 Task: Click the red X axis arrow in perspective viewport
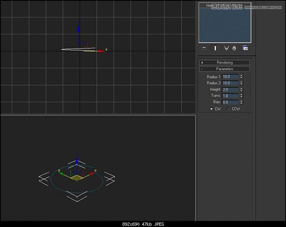(x=93, y=173)
